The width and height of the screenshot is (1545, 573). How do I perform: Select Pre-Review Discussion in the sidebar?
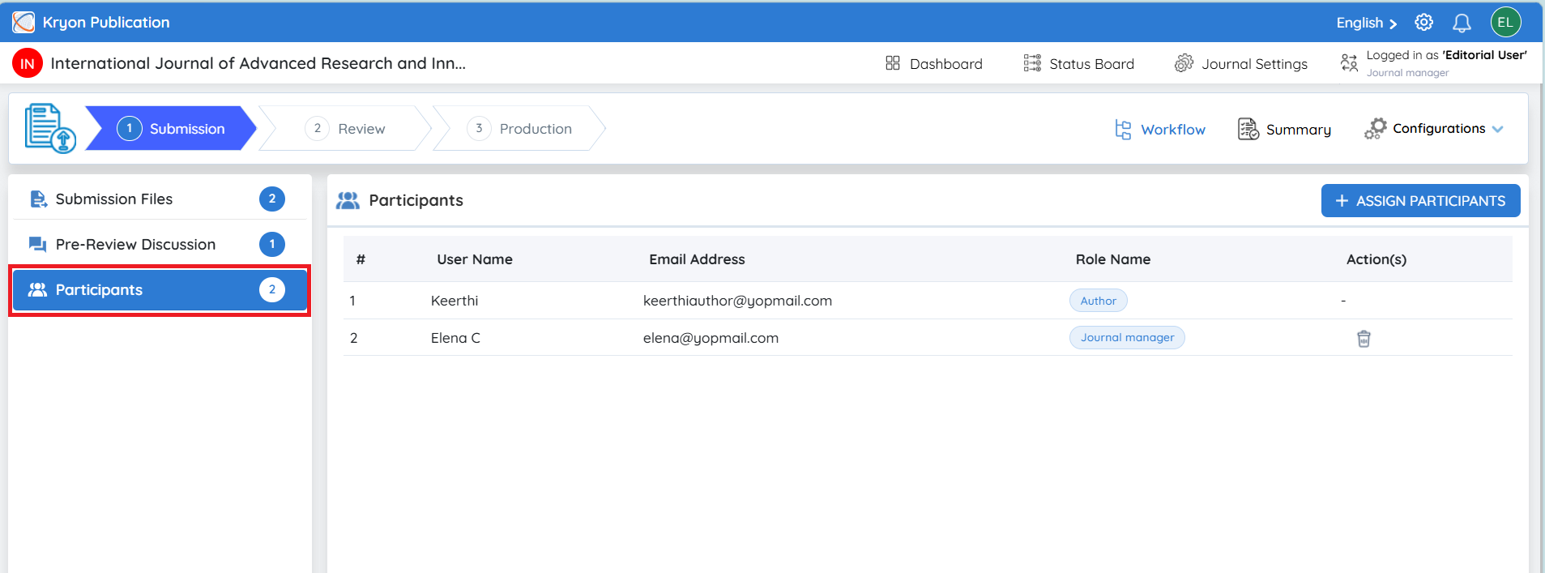pyautogui.click(x=160, y=244)
